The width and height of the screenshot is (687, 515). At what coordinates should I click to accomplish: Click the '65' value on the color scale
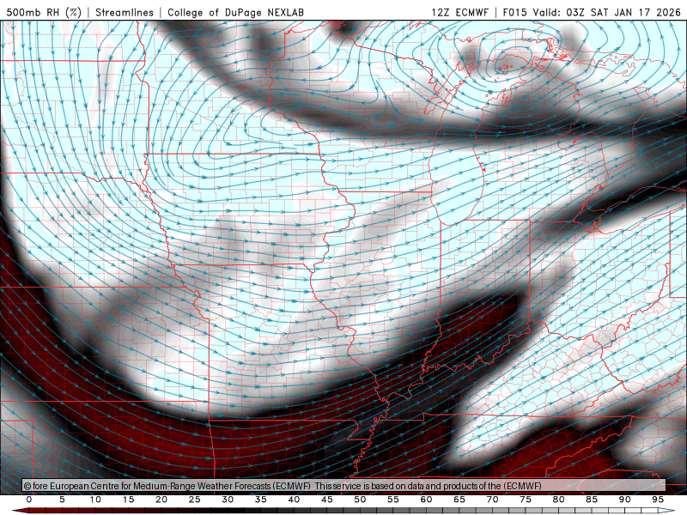pyautogui.click(x=459, y=500)
